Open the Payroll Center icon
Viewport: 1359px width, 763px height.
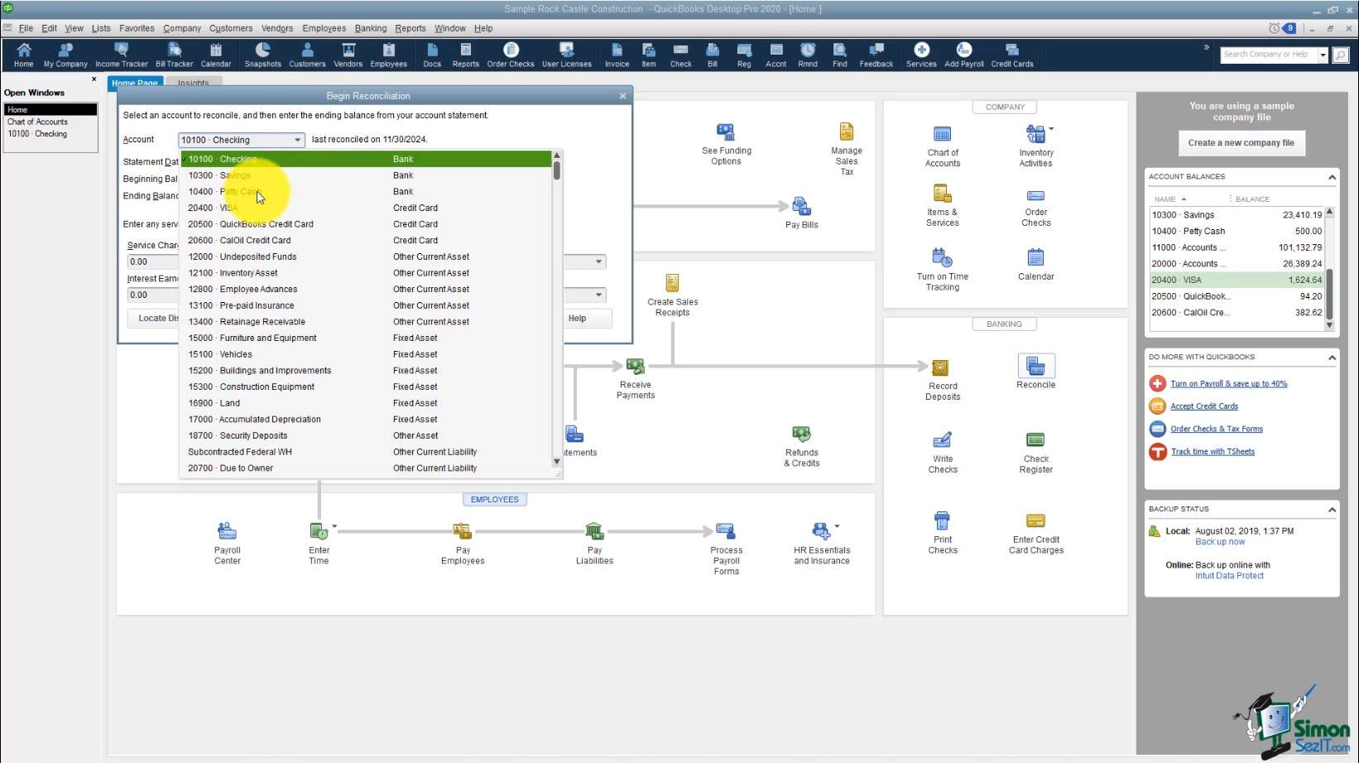(x=227, y=544)
